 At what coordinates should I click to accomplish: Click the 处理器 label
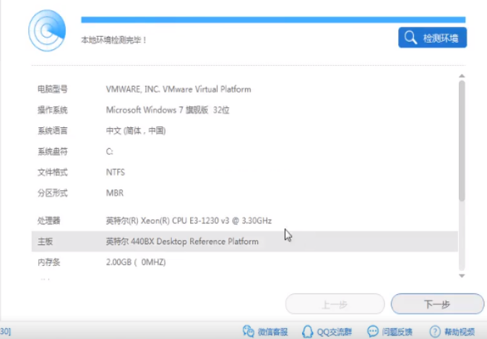click(x=48, y=220)
